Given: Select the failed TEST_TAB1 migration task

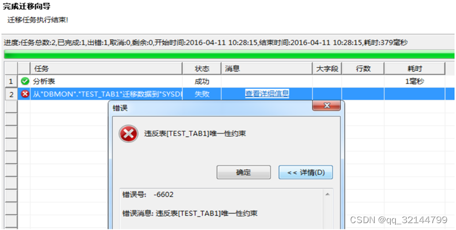Looking at the screenshot, I should [107, 94].
